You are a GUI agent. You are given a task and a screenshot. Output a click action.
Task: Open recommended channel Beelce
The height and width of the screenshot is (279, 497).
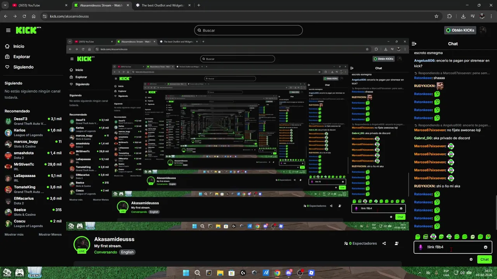33,212
